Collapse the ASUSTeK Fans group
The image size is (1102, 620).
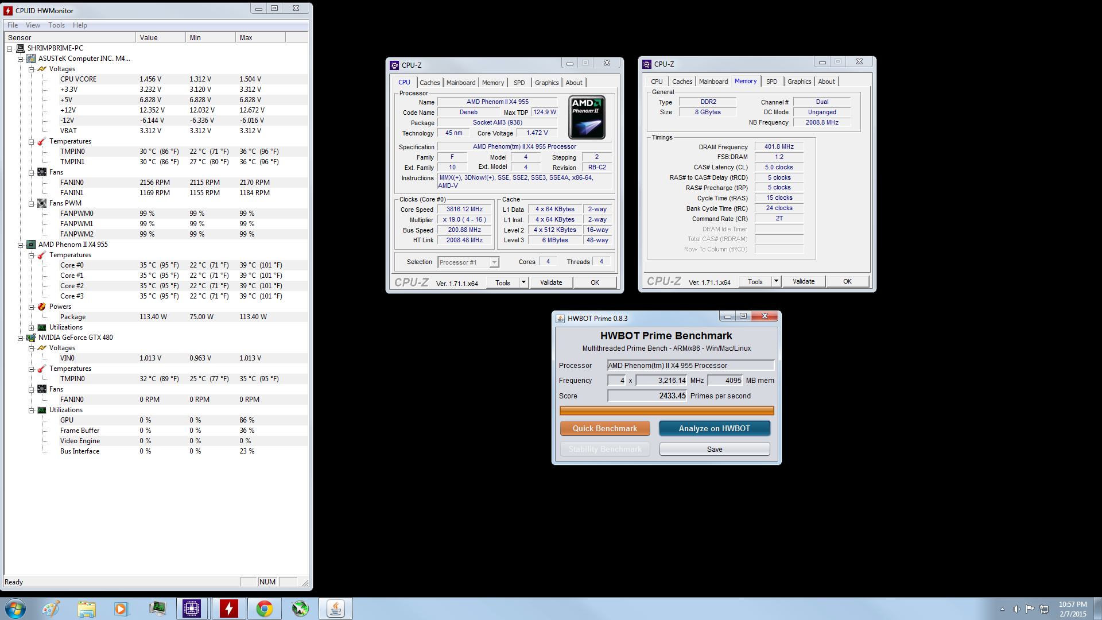(32, 173)
